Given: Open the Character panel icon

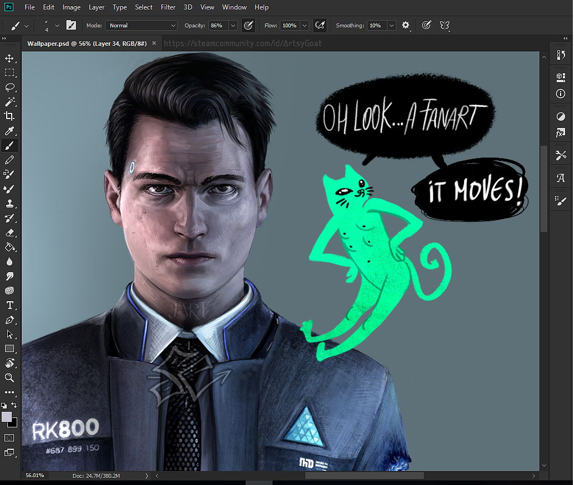Looking at the screenshot, I should click(561, 178).
